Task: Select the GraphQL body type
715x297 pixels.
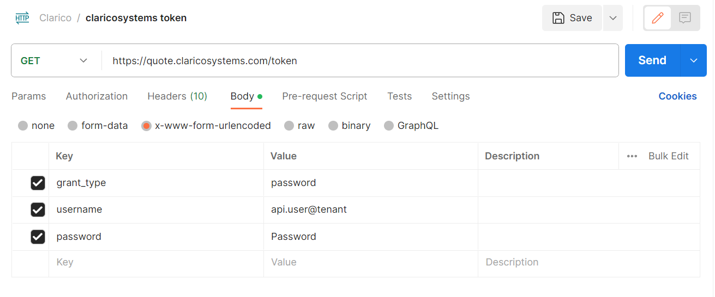Action: [389, 126]
